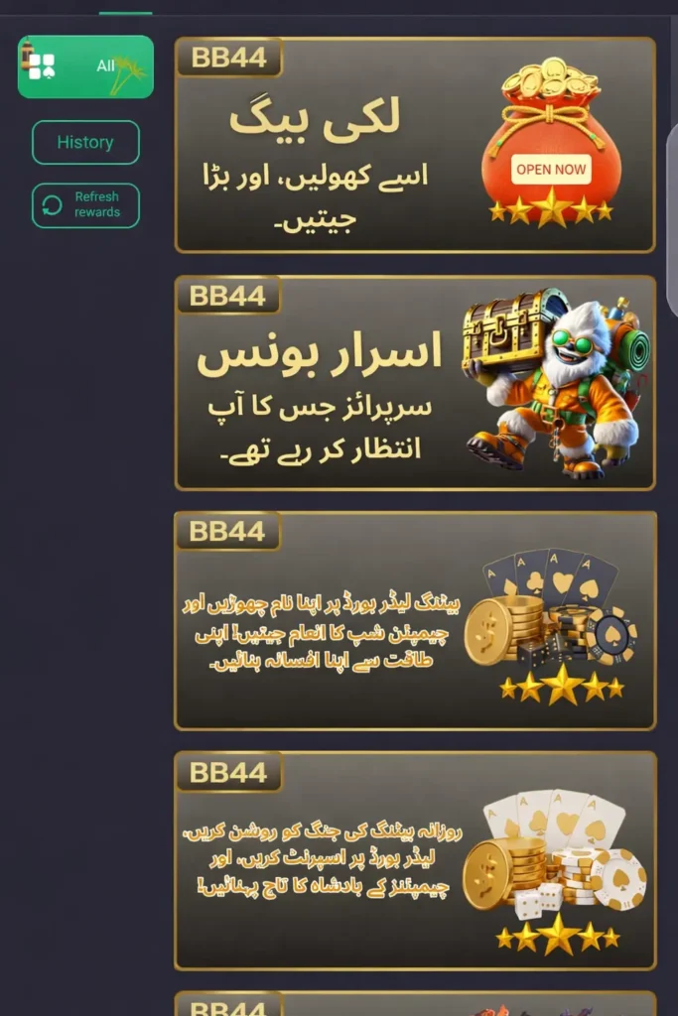Click the five gold stars under lucky bag
Screen dimensions: 678x1016
pyautogui.click(x=551, y=208)
